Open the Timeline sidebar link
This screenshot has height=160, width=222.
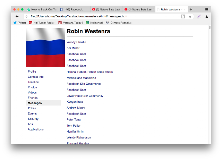[33, 82]
